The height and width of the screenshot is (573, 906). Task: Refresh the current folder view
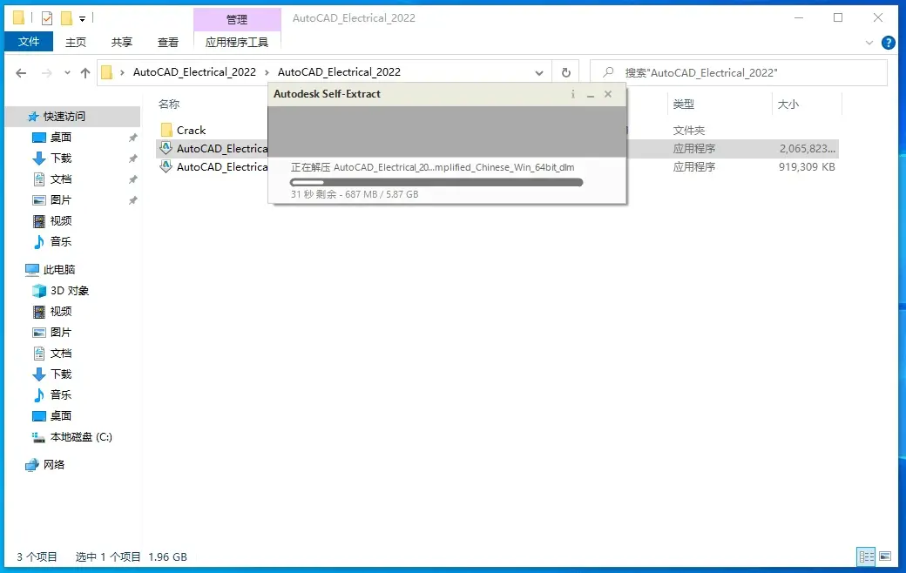point(566,73)
